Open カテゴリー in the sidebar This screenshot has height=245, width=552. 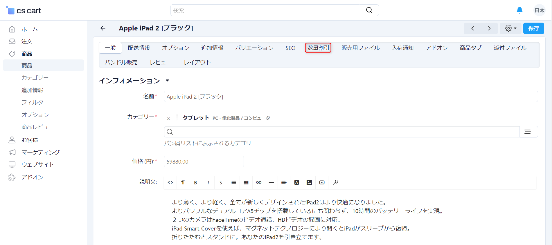tap(35, 78)
